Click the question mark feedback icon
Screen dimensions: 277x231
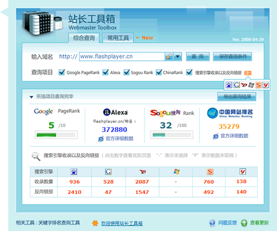pyautogui.click(x=212, y=223)
